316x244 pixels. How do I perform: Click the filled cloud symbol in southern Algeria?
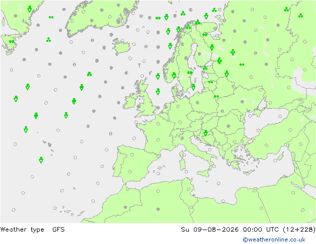tap(158, 209)
